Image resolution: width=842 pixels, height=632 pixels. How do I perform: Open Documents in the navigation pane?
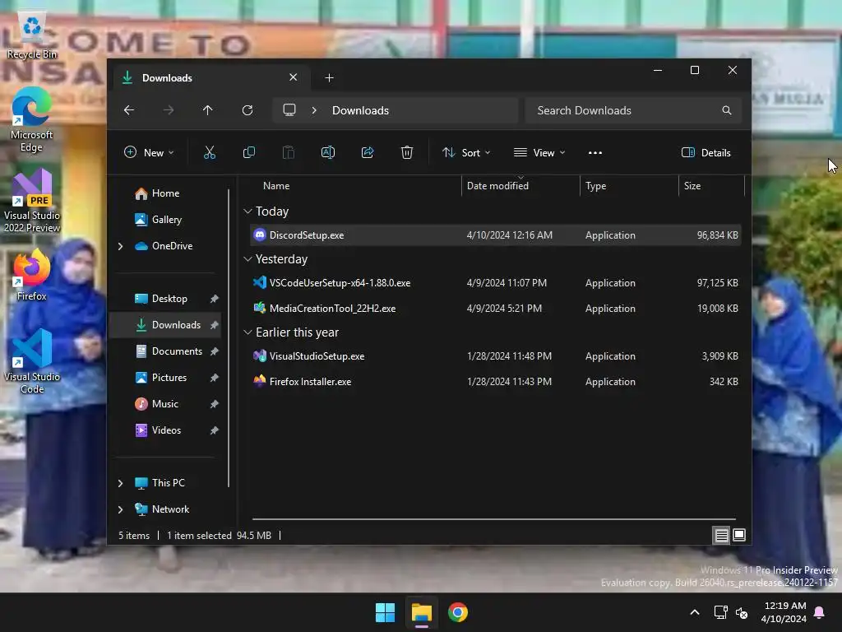tap(164, 351)
